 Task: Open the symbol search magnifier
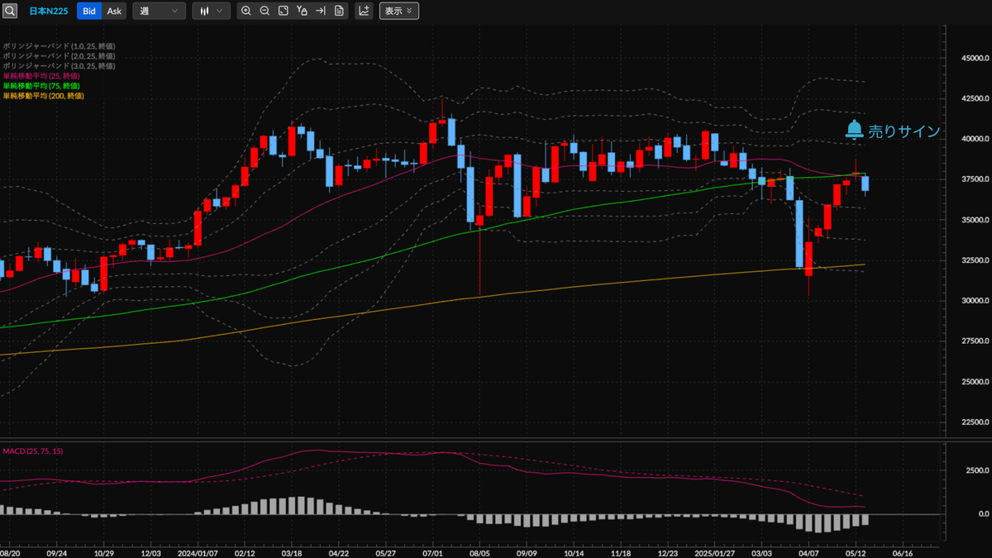11,11
